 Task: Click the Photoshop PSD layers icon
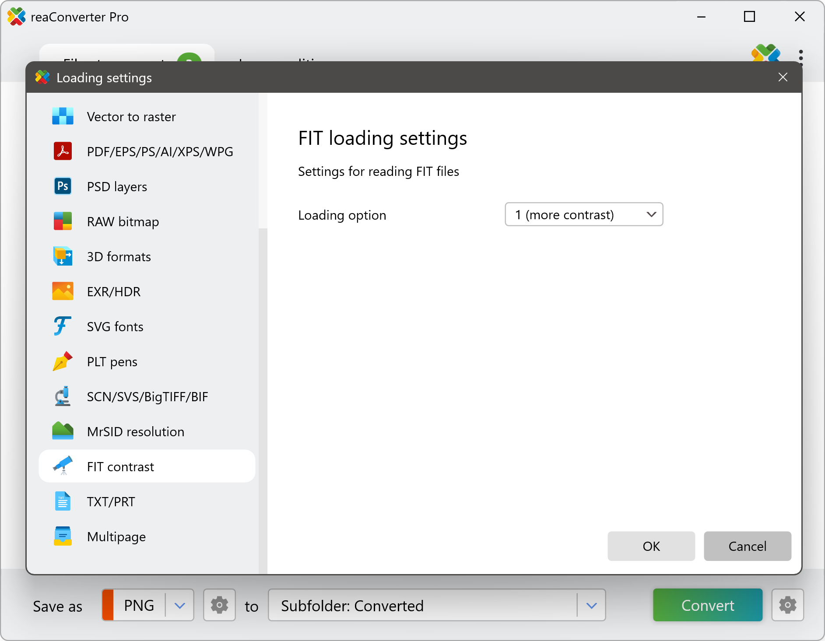click(63, 186)
